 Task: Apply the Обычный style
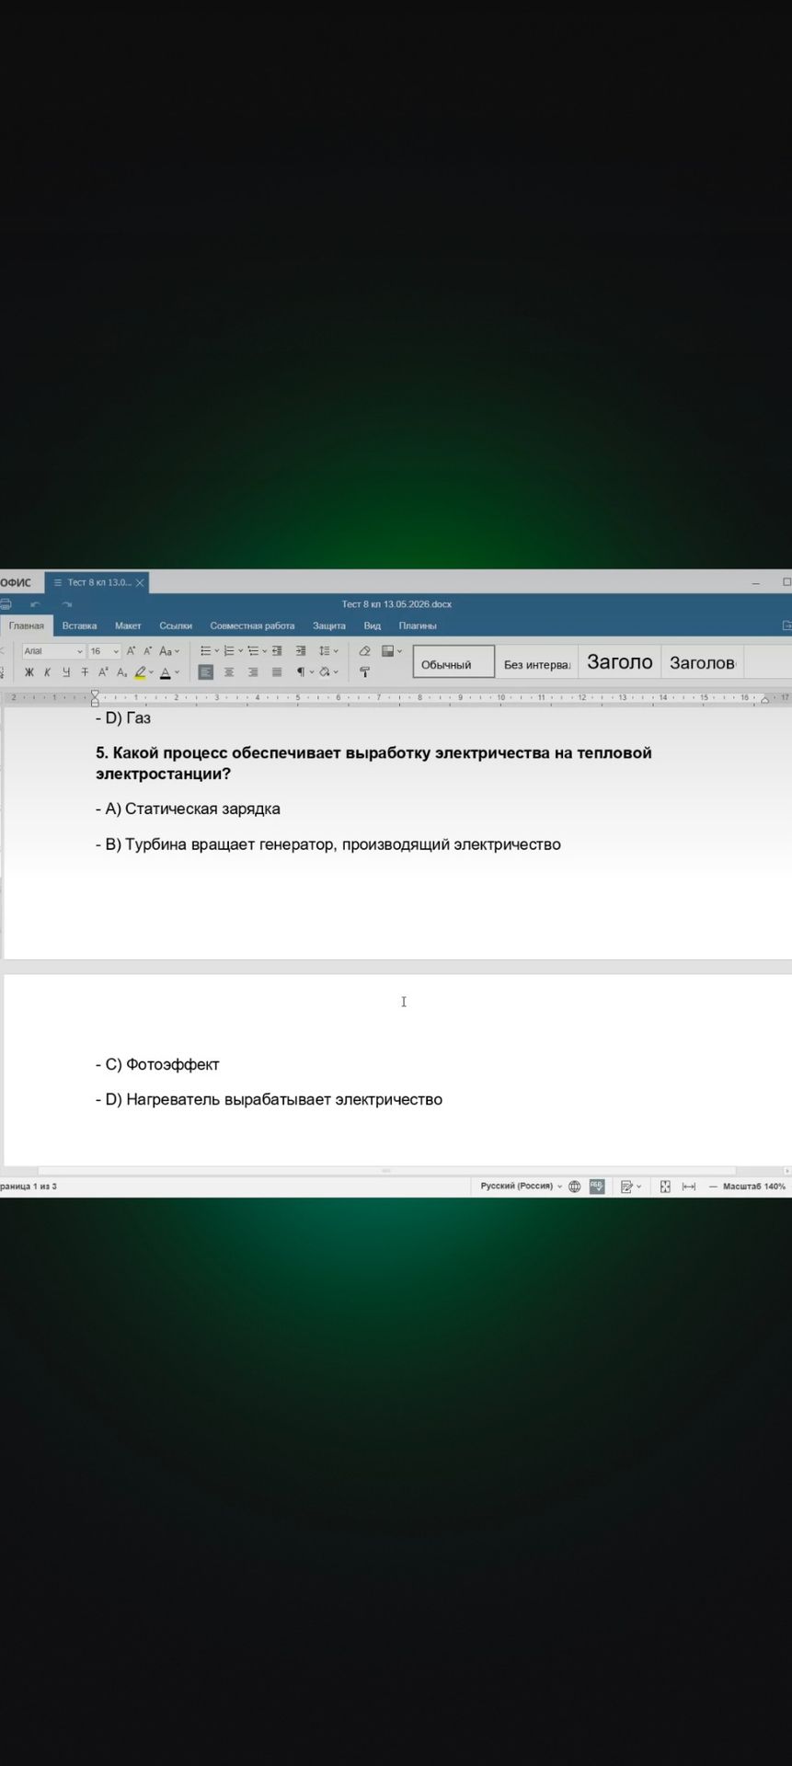click(x=453, y=662)
